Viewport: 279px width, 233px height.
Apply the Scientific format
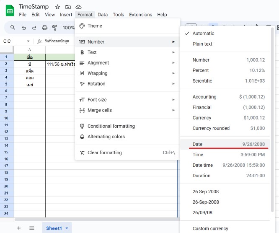pyautogui.click(x=225, y=81)
